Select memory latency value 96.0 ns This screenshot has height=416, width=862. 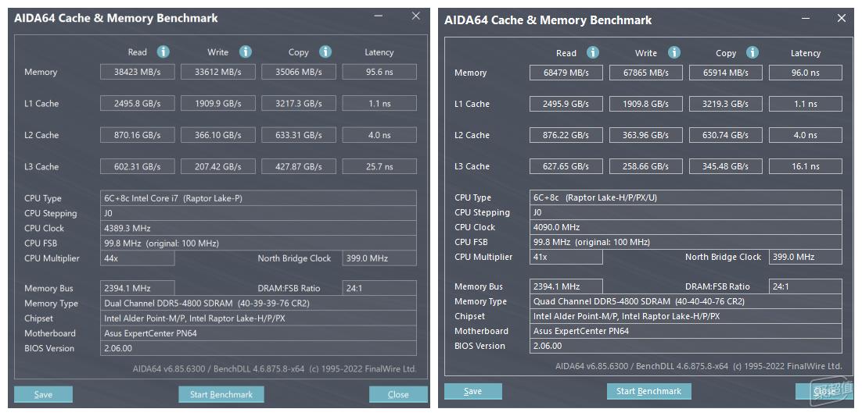806,73
